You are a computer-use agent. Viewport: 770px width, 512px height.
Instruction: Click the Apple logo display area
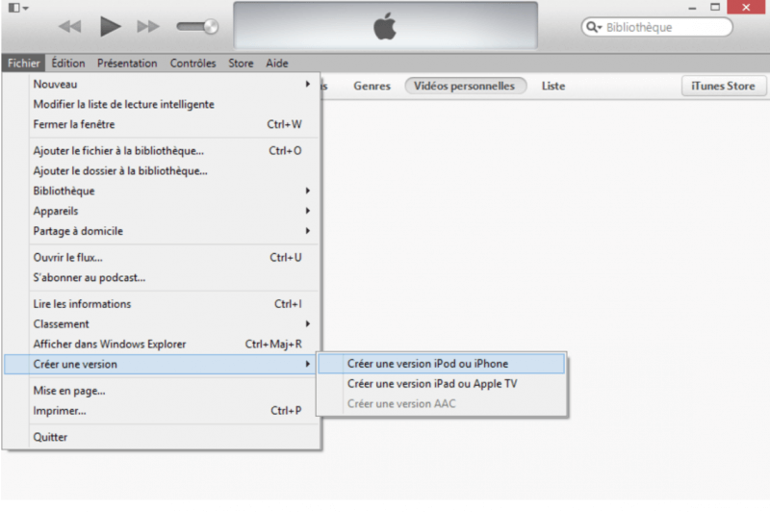coord(386,26)
